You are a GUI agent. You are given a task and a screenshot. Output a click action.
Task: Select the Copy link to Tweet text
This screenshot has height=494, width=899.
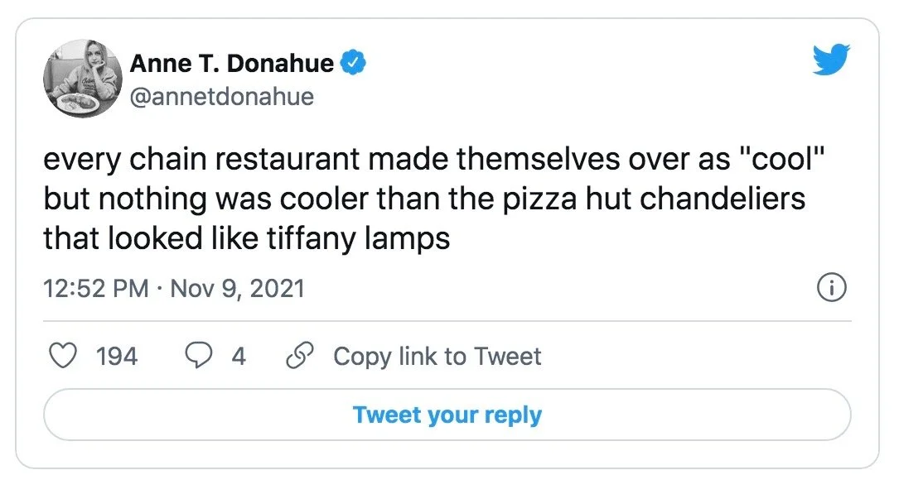coord(437,357)
